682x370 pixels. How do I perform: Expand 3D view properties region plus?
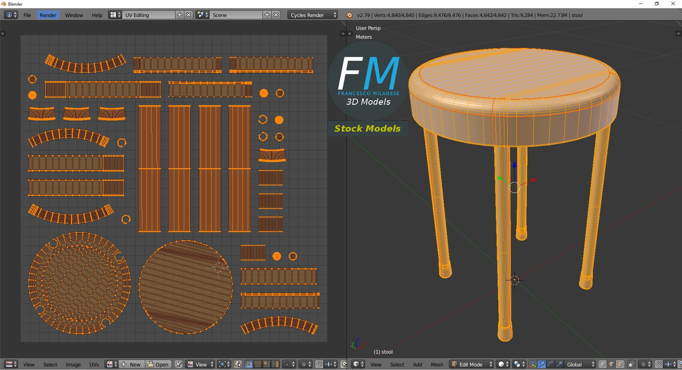point(678,34)
